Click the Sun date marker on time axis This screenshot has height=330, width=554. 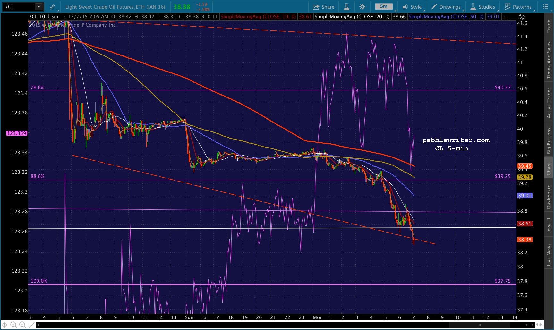tap(189, 317)
